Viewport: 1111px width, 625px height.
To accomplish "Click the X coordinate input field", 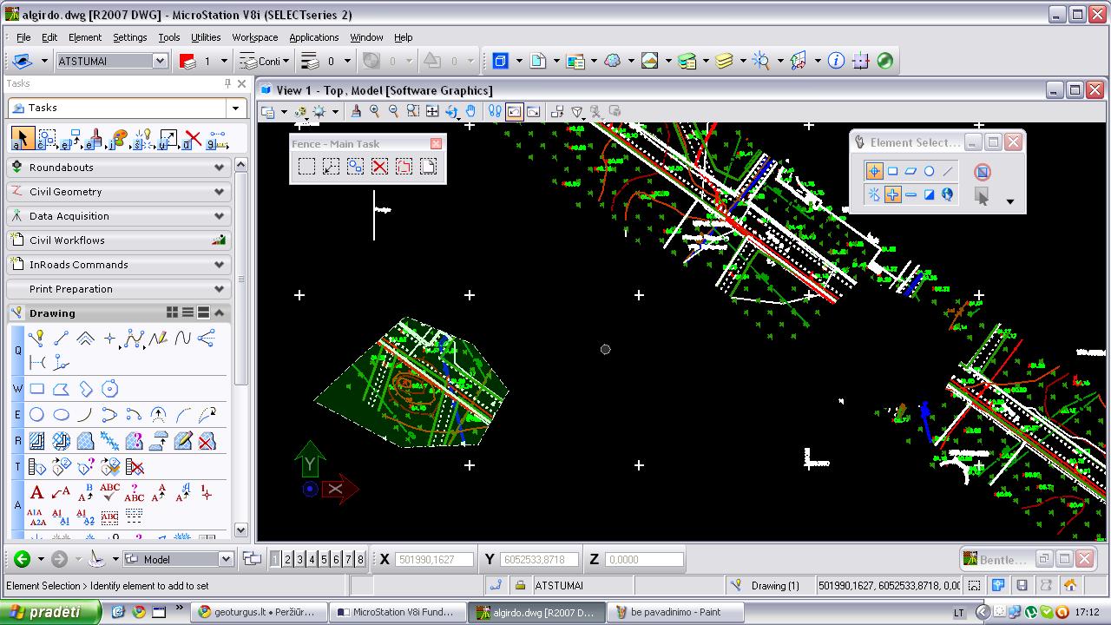I will [x=435, y=560].
